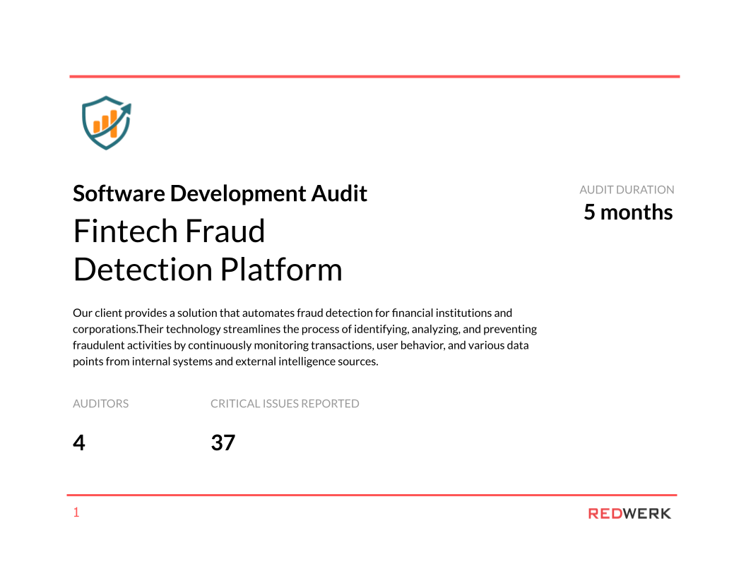This screenshot has height=576, width=746.
Task: Click the shield with chart logo icon
Action: tap(107, 123)
